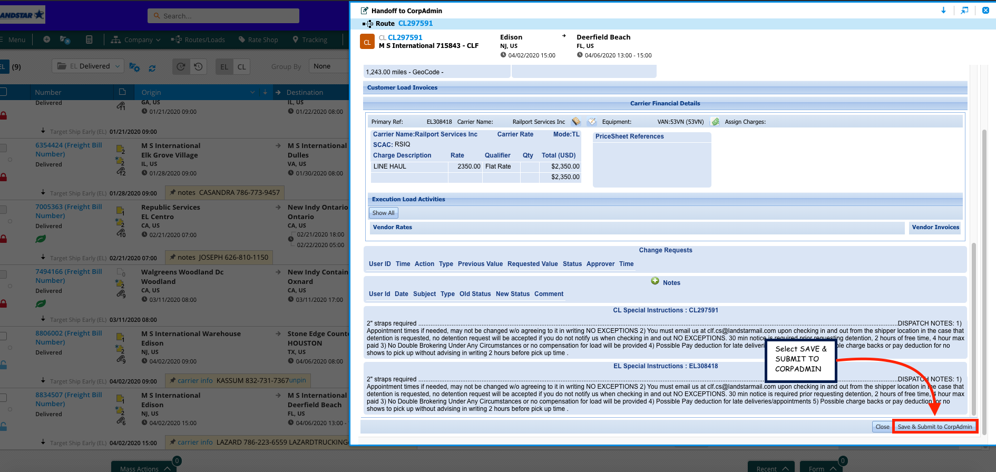
Task: Click the document icon column header
Action: click(x=122, y=92)
